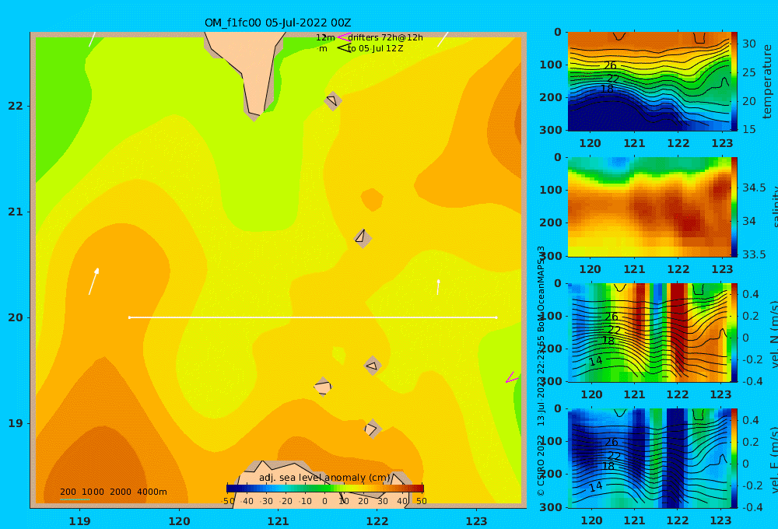Select the magenta drifter arrow in the legend
The height and width of the screenshot is (529, 778).
[x=343, y=37]
